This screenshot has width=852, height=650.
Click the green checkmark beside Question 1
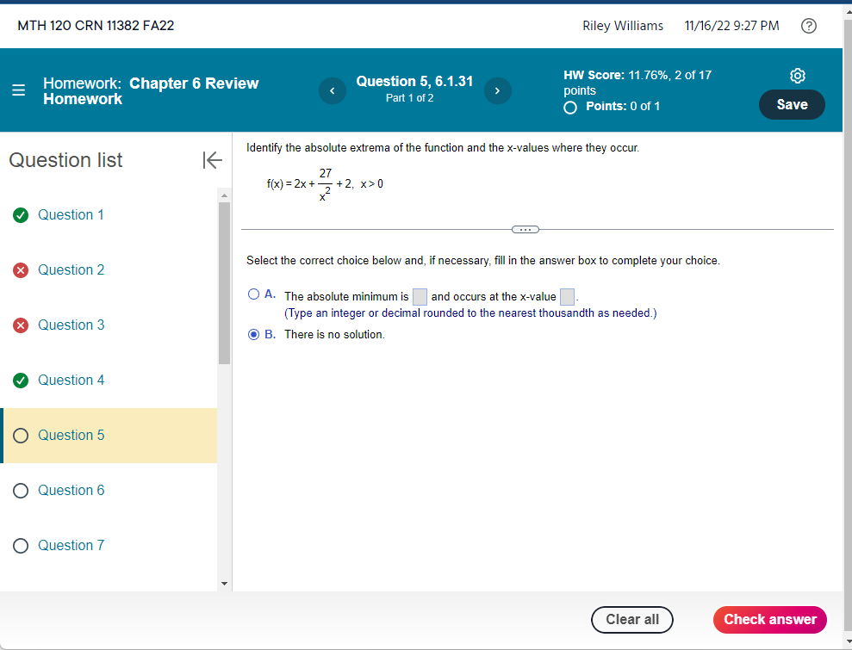pos(21,214)
